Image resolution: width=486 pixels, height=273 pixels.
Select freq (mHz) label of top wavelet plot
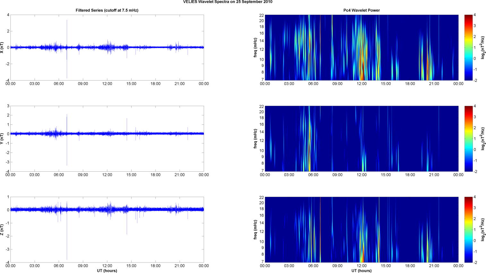(255, 47)
